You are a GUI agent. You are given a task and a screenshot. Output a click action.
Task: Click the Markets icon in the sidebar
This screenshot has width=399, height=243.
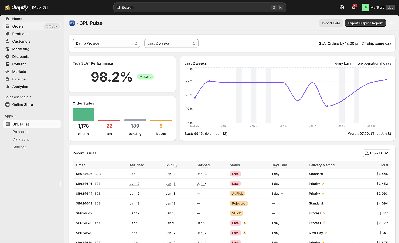point(8,72)
